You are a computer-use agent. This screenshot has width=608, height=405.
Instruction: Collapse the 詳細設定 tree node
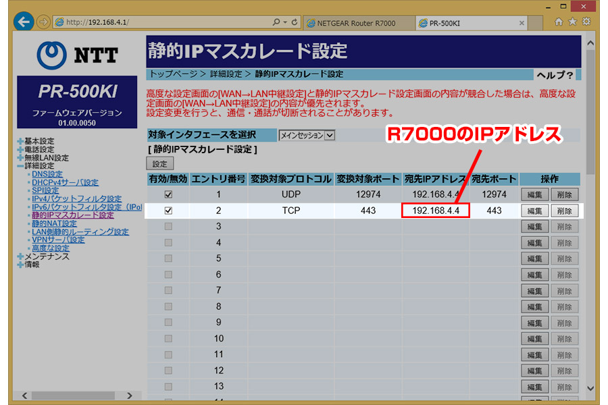click(x=20, y=165)
